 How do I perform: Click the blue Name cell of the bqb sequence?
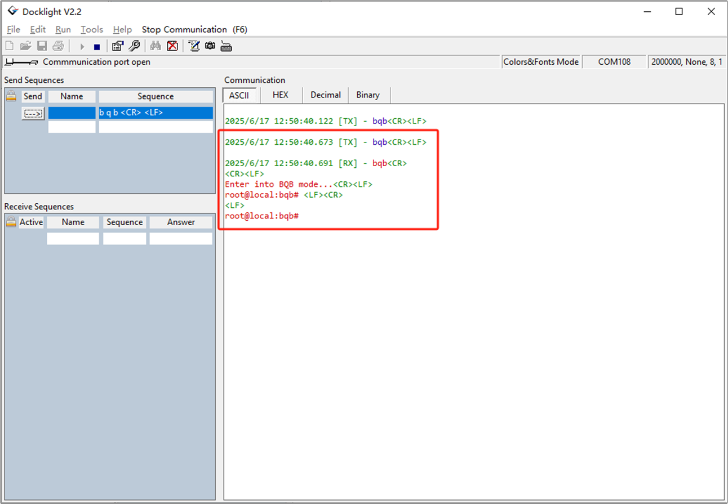click(72, 113)
